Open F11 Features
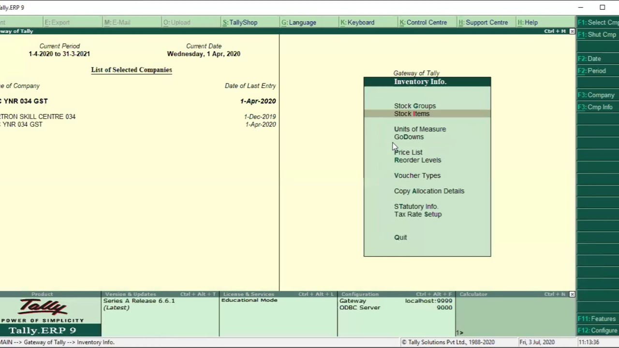Viewport: 619px width, 348px height. pos(598,319)
